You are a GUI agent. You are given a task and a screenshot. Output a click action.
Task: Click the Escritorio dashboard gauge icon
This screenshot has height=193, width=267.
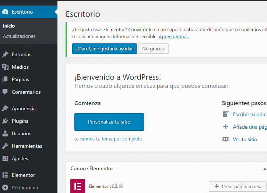coord(5,12)
